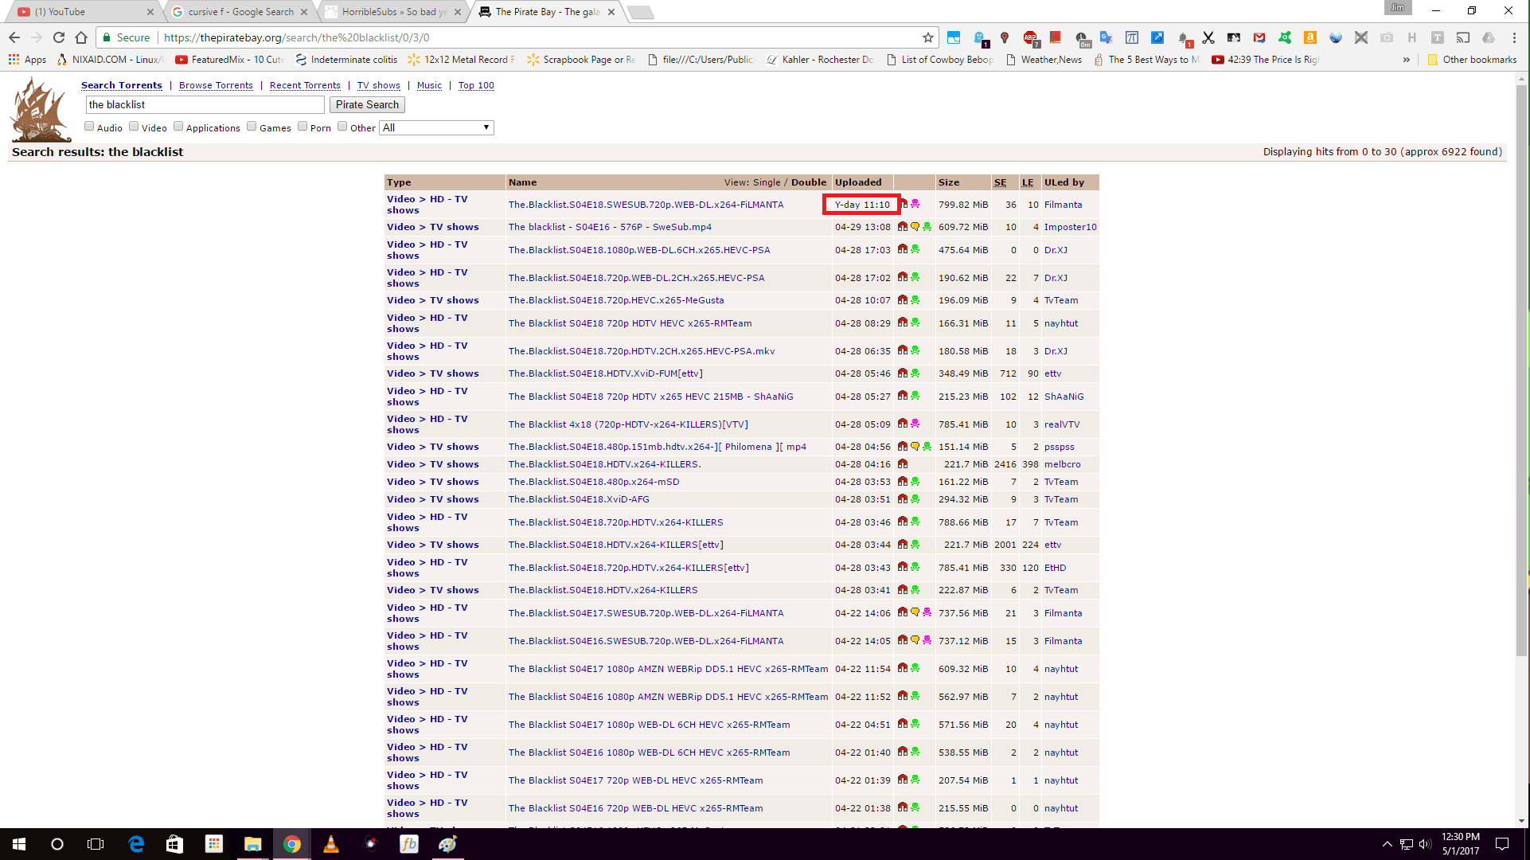Open magnet link for the 1080p.WEB-DL.6CH.x265.HEVC-PSA torrent
Viewport: 1530px width, 860px height.
pos(903,249)
